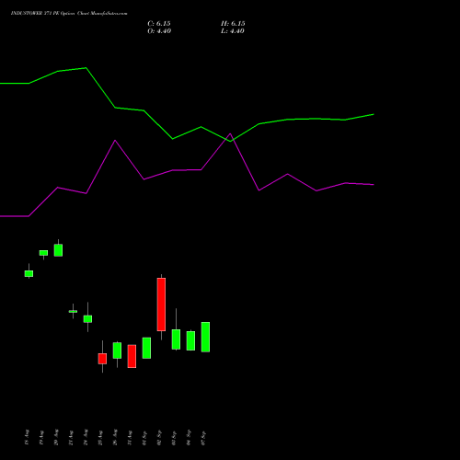Select the '20 Aug' date axis label
Image resolution: width=460 pixels, height=460 pixels.
(x=56, y=437)
